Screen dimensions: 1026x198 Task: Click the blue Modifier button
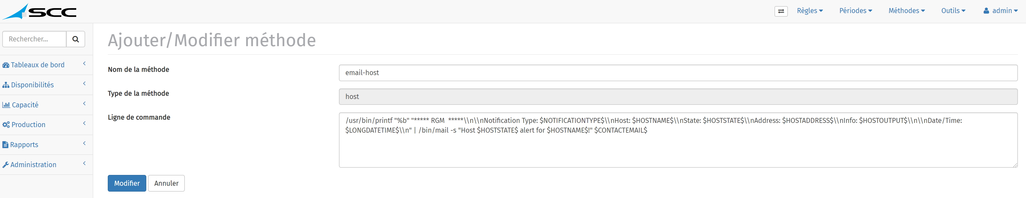(127, 183)
